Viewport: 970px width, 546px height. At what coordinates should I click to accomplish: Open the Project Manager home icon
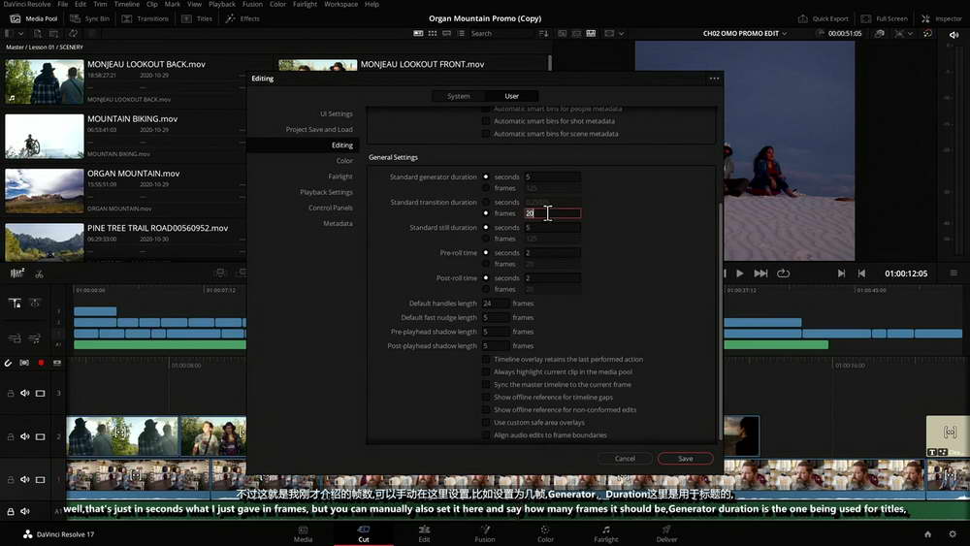[927, 534]
